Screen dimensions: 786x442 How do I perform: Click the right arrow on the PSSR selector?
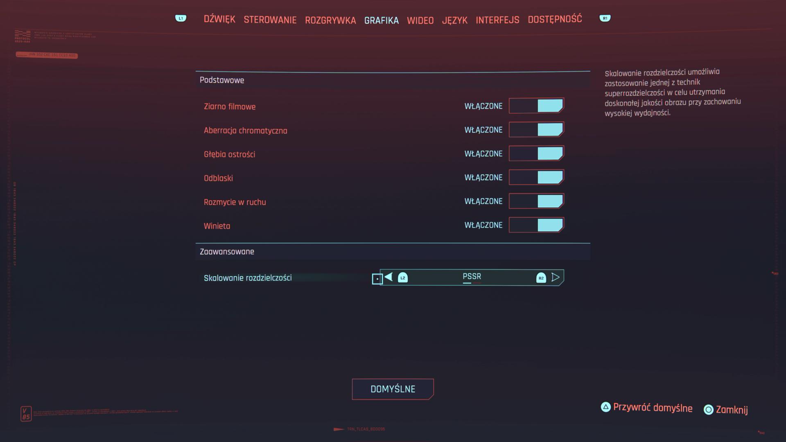[556, 277]
